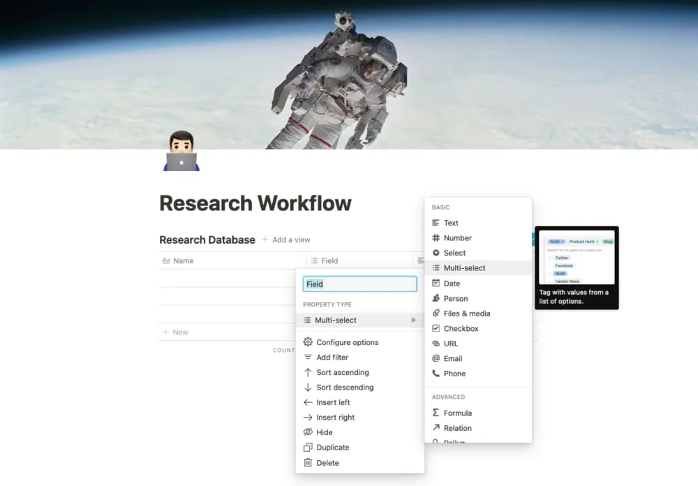Viewport: 698px width, 486px height.
Task: Click Sort ascending menu entry
Action: coord(359,372)
